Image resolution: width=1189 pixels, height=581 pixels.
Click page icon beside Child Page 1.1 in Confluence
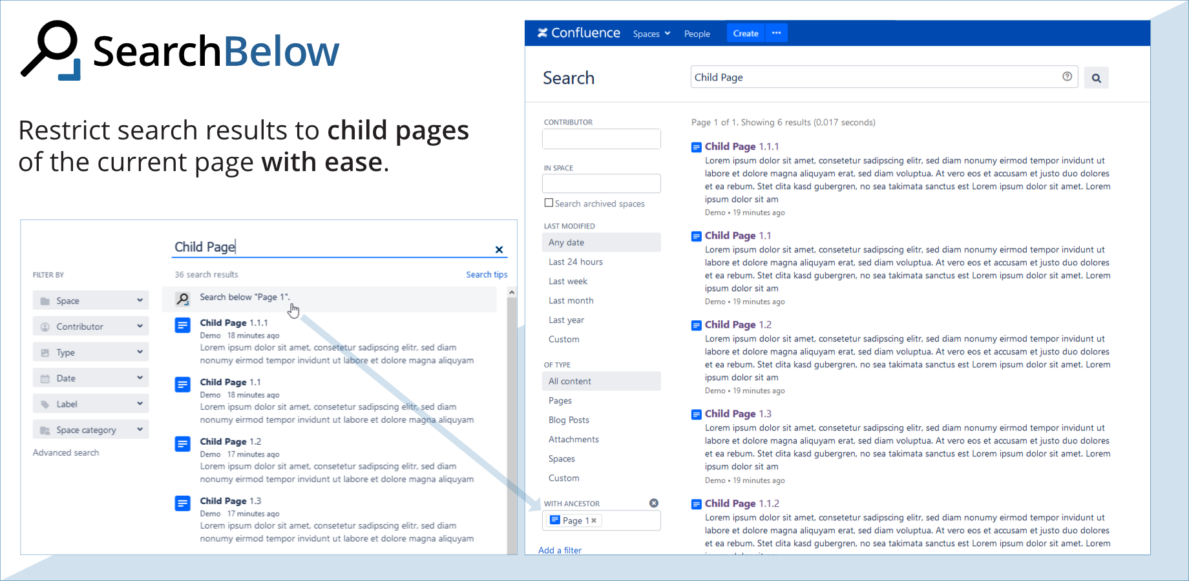point(696,236)
